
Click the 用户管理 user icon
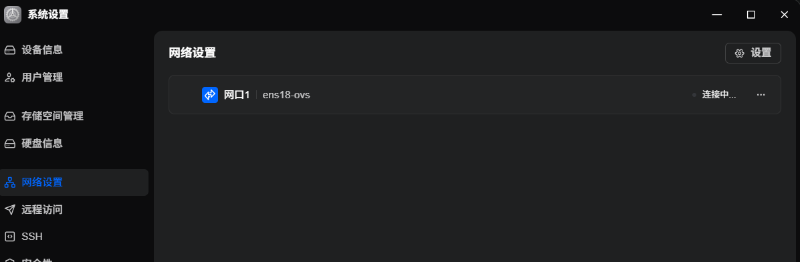click(x=9, y=78)
